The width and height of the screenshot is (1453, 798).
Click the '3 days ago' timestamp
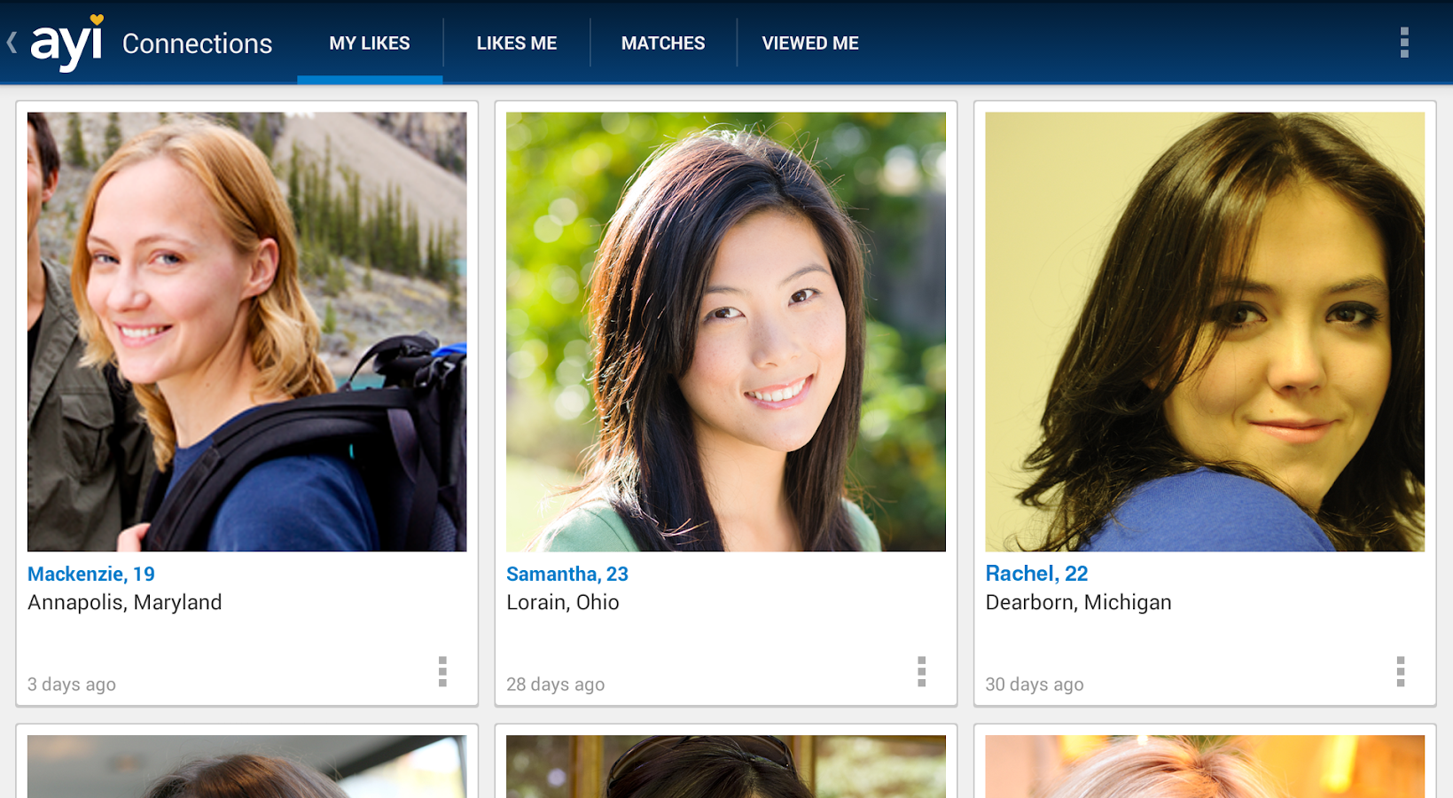tap(72, 685)
